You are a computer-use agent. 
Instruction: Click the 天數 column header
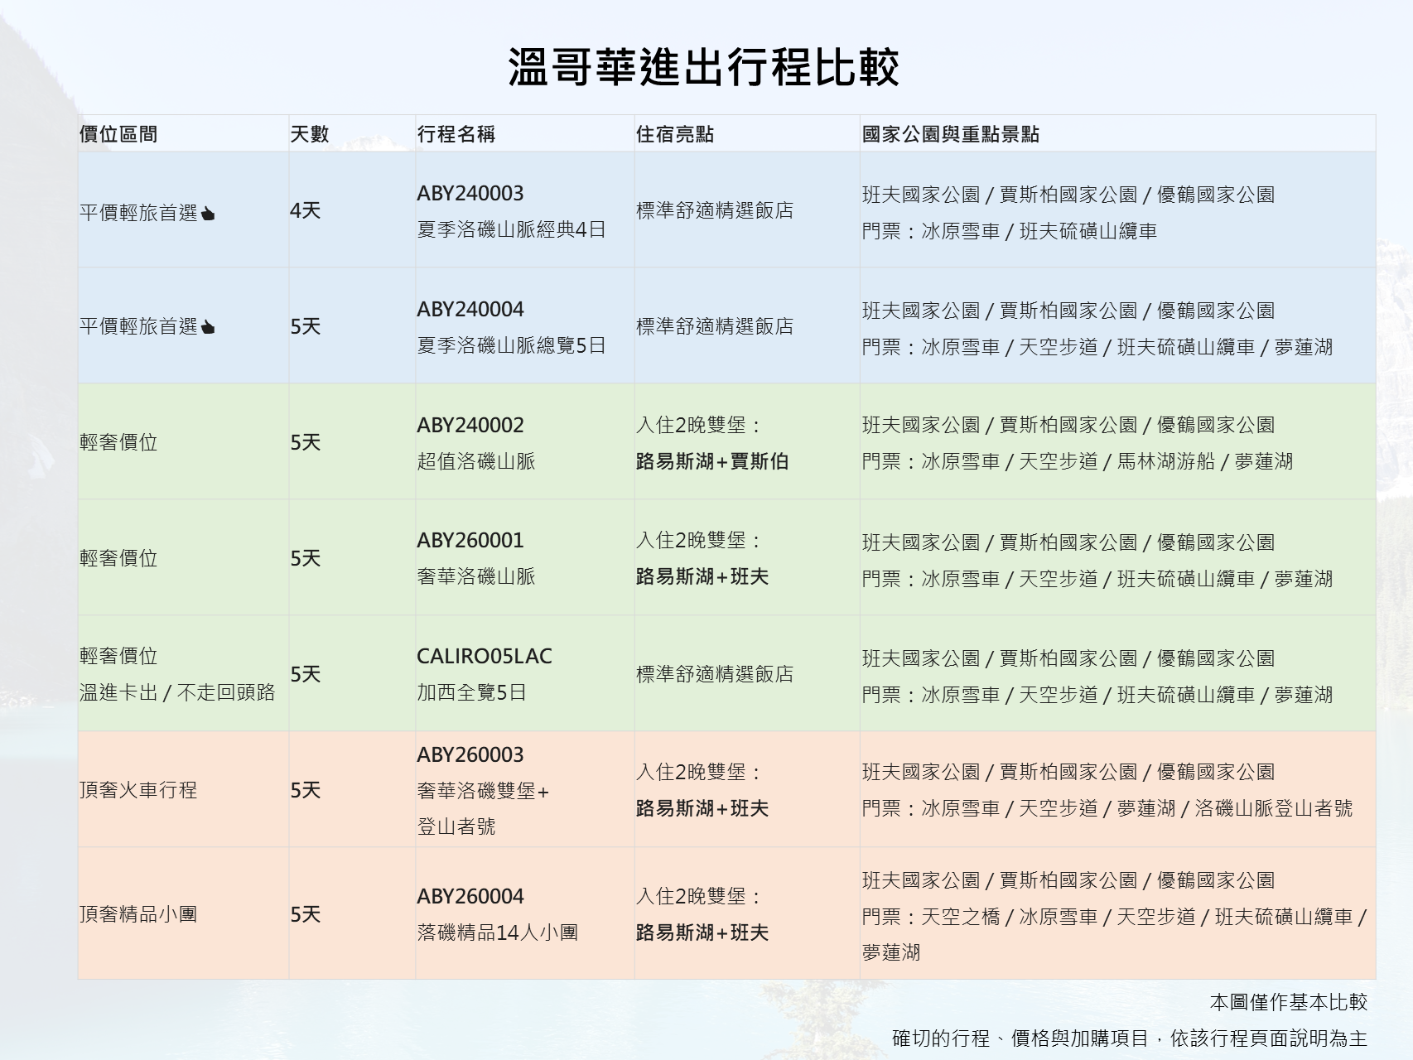coord(309,134)
